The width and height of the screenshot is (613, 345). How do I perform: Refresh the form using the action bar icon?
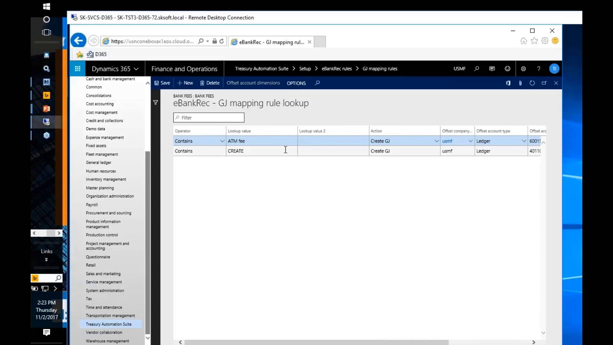[x=532, y=83]
